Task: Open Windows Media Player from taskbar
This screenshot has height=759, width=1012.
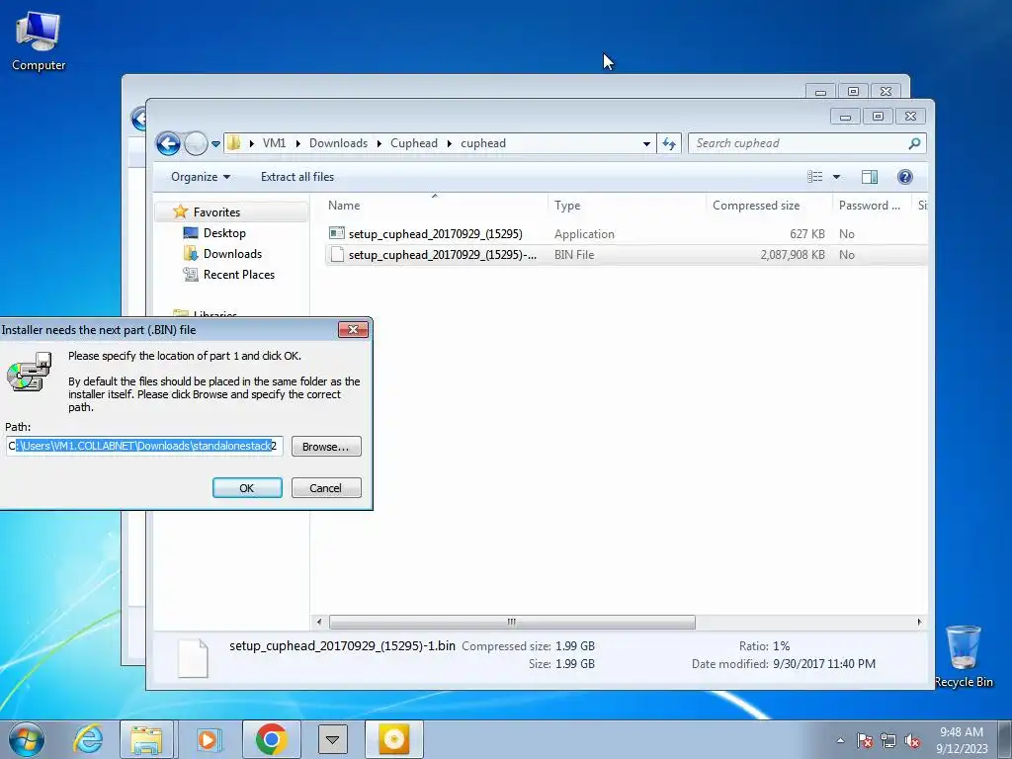Action: tap(208, 739)
